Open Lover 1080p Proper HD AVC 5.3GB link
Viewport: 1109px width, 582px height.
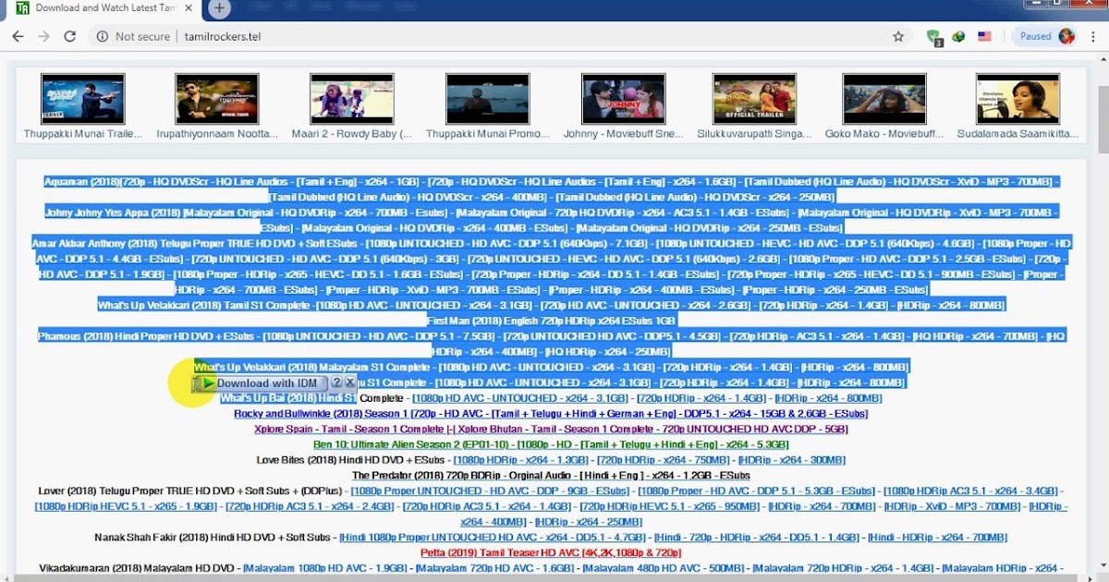pos(757,491)
